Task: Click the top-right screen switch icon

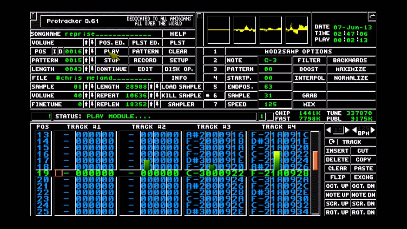Action: coord(372,16)
